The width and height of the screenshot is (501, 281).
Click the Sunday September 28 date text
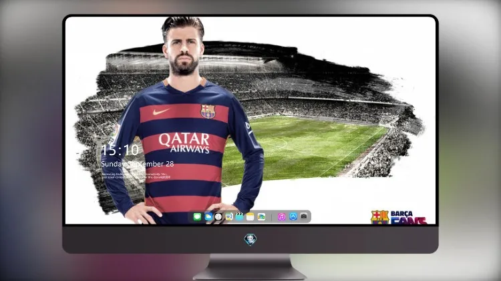(x=138, y=164)
